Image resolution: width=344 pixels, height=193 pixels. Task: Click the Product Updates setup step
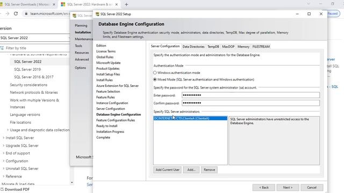pos(107,69)
